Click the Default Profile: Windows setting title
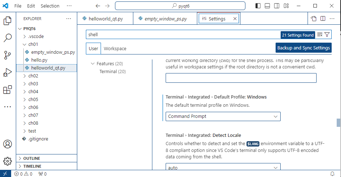Image resolution: width=341 pixels, height=177 pixels. [216, 97]
